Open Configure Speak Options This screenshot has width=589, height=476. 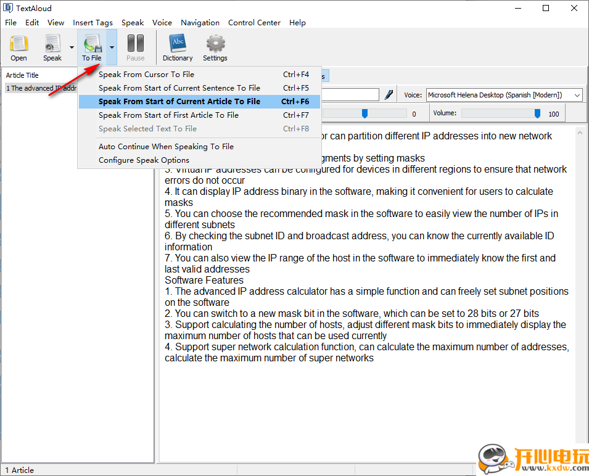[x=144, y=160]
